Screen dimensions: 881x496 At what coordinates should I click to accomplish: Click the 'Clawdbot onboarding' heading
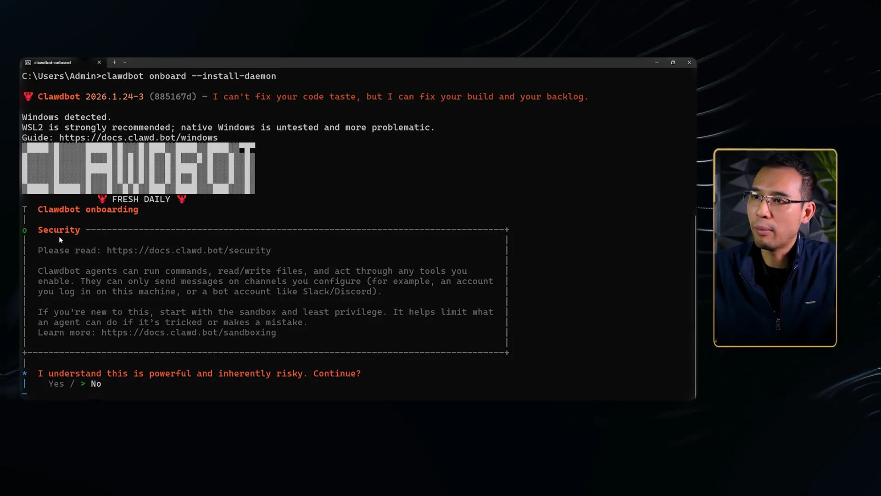[88, 209]
